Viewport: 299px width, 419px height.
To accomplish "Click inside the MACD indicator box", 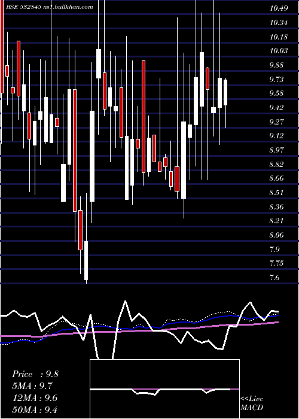I will 164,389.
